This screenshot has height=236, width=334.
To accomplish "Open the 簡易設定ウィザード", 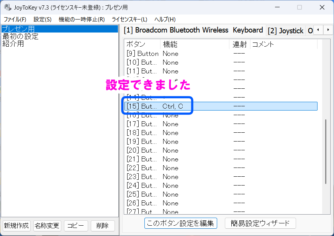I will [x=260, y=223].
